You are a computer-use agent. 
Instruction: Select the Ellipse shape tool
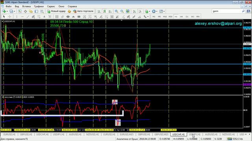pos(68,16)
